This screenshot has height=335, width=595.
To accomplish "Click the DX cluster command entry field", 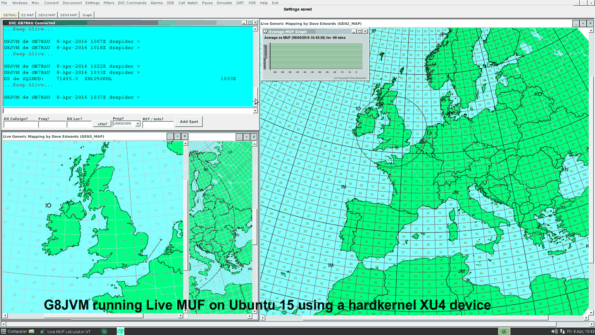I will click(x=128, y=111).
